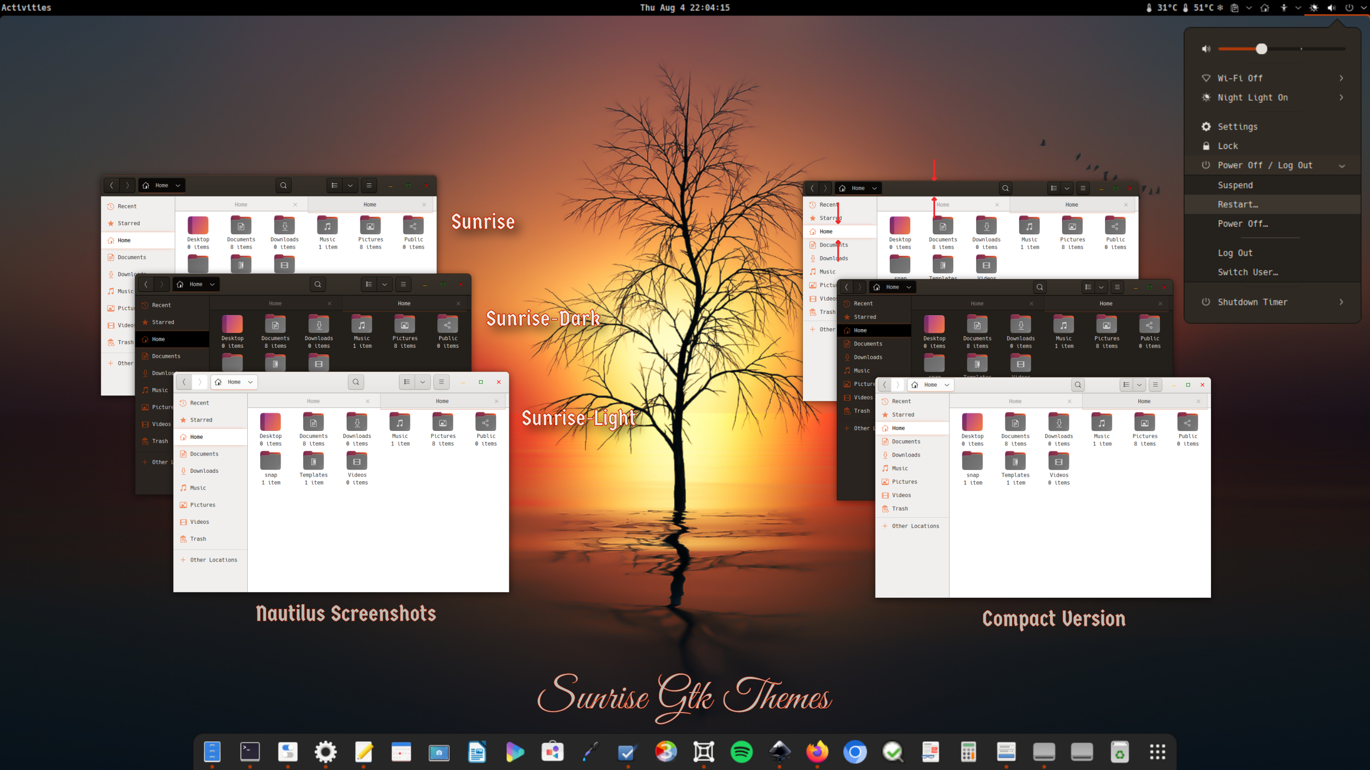This screenshot has width=1370, height=770.
Task: Toggle list view in the Sunrise-Light window
Action: coord(407,382)
